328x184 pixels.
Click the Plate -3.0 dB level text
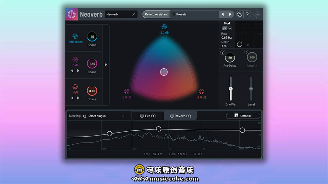coord(127,97)
